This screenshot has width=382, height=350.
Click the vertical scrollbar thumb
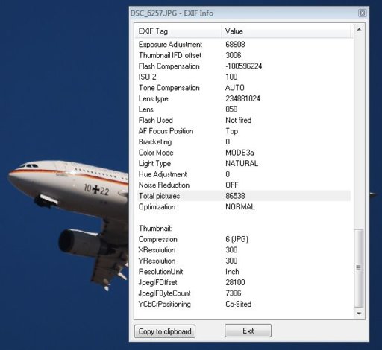pyautogui.click(x=359, y=268)
